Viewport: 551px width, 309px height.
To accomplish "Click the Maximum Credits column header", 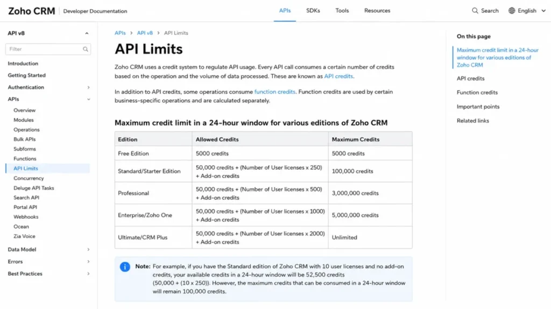I will pyautogui.click(x=370, y=139).
